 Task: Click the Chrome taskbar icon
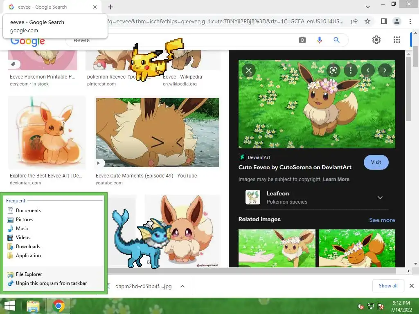click(x=59, y=306)
